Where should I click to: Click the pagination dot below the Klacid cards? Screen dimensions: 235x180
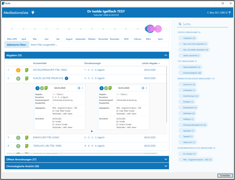(92, 131)
